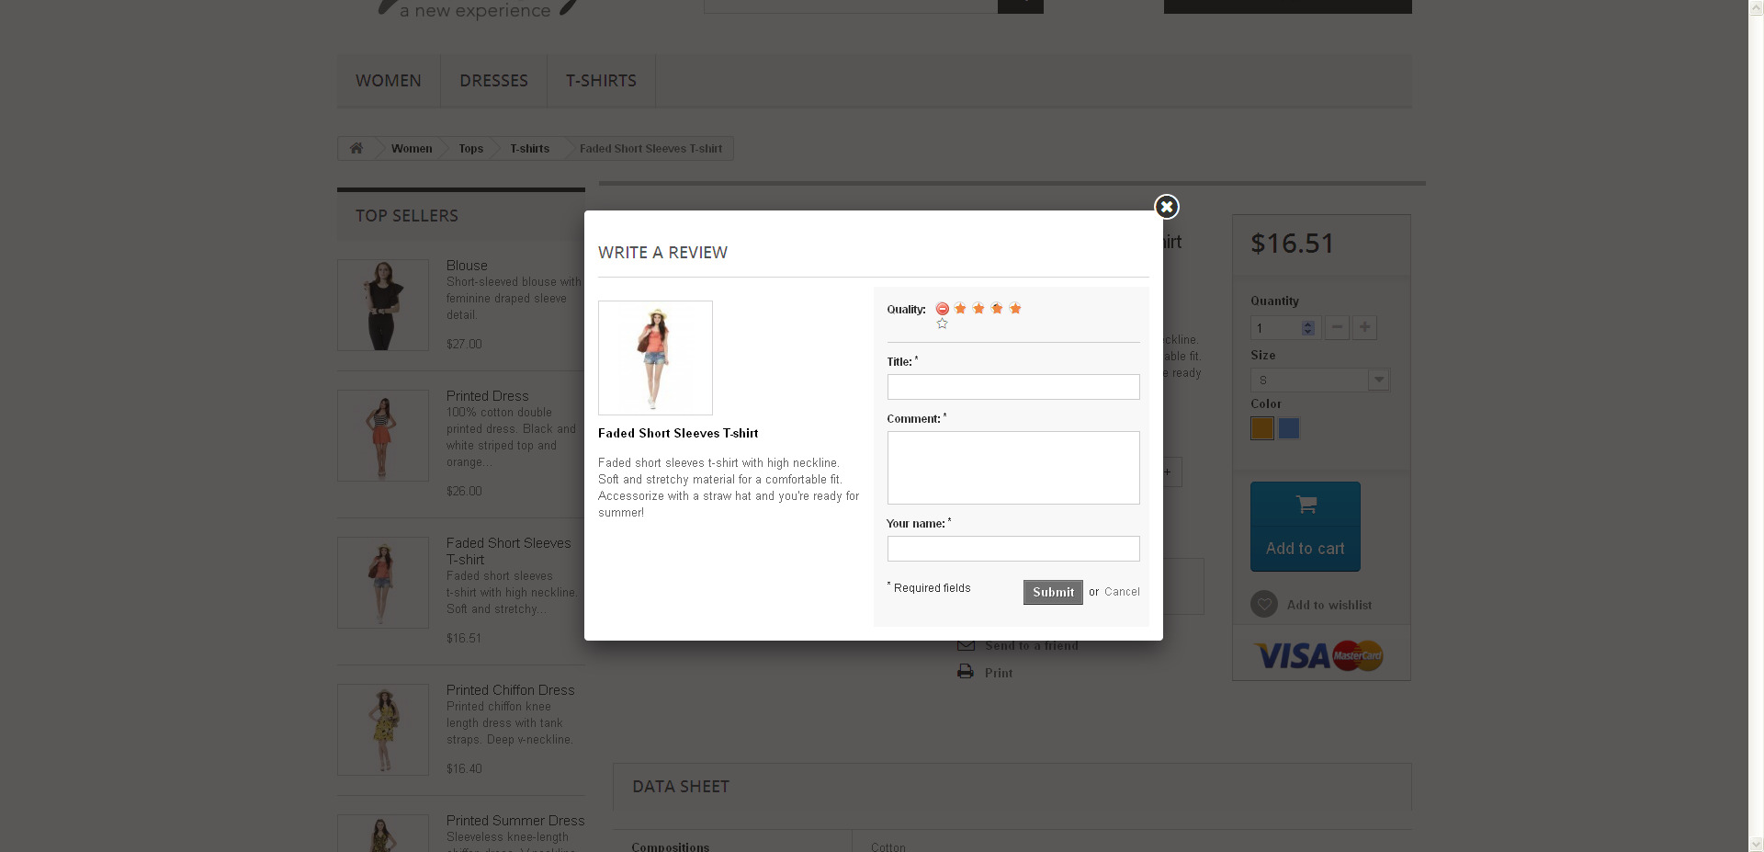Select the fourth orange quality star
1764x852 pixels.
click(x=1015, y=309)
